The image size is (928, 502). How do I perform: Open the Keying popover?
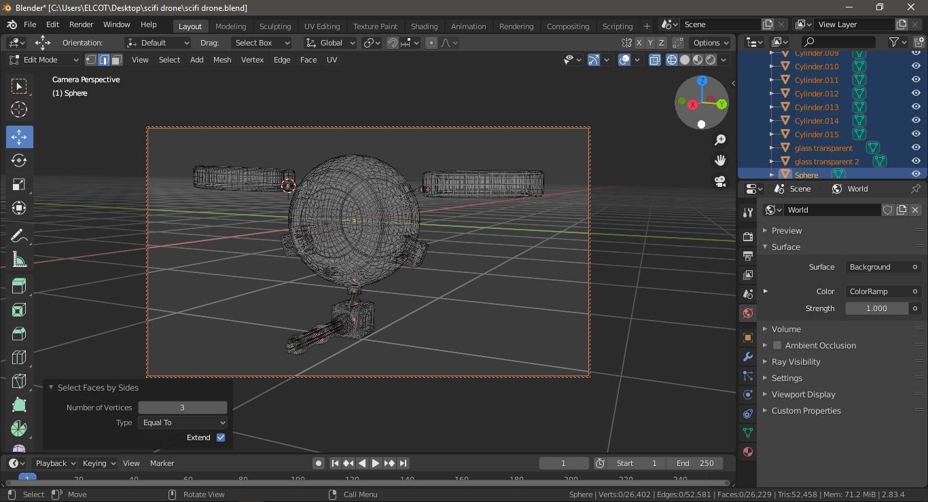[x=99, y=463]
